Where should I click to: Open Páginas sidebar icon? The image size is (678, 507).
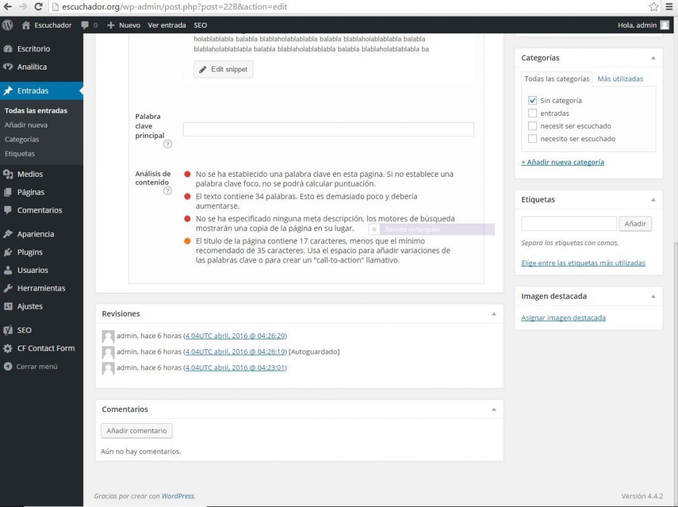pos(8,192)
